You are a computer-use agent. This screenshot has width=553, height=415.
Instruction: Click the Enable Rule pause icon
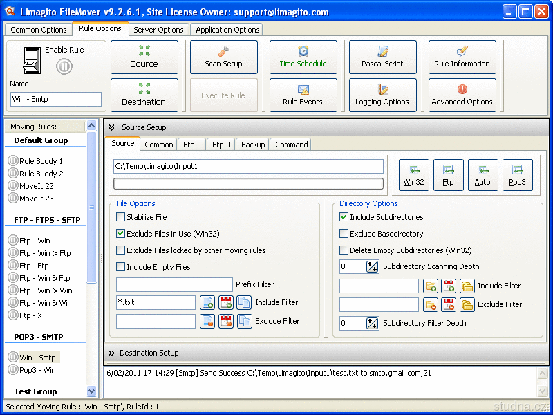[64, 66]
